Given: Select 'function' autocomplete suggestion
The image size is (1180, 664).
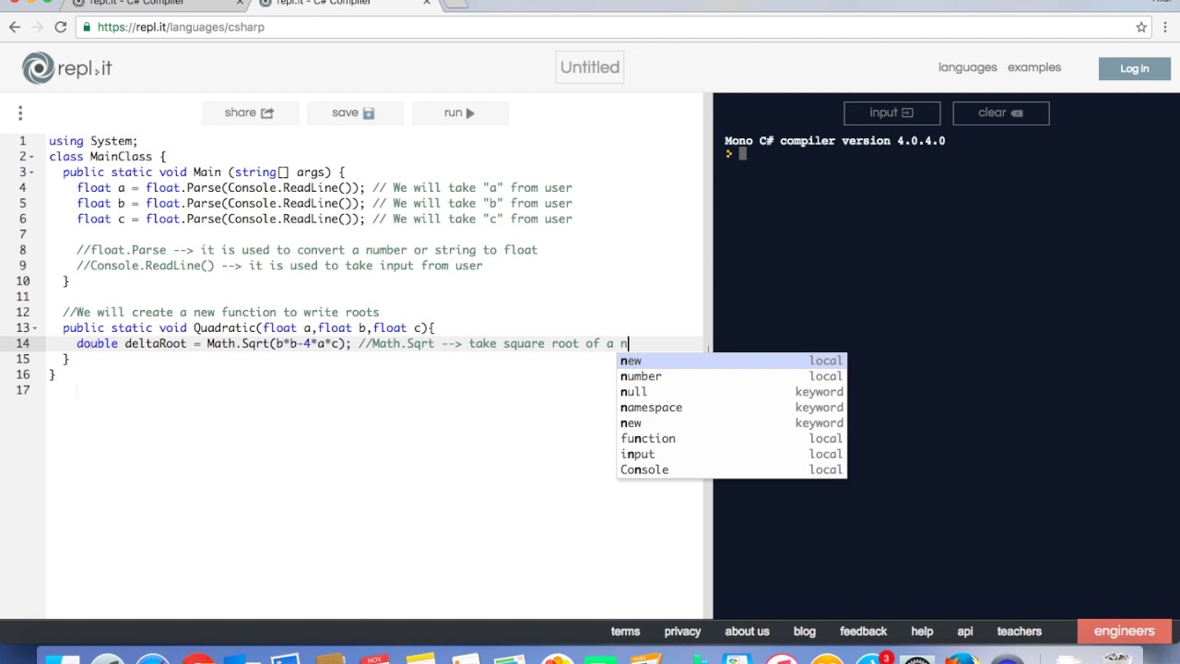Looking at the screenshot, I should click(x=731, y=439).
